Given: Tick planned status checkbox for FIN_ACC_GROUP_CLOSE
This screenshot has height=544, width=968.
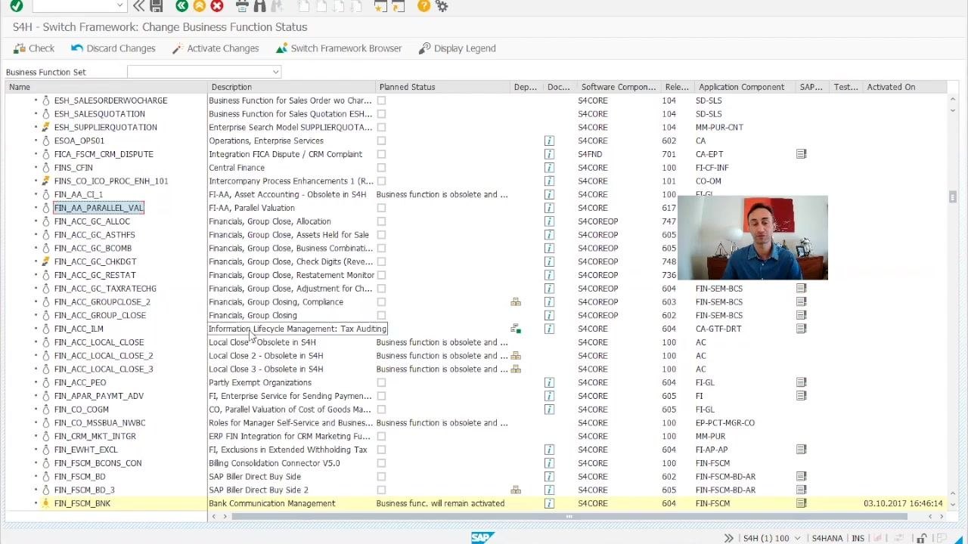Looking at the screenshot, I should coord(381,315).
